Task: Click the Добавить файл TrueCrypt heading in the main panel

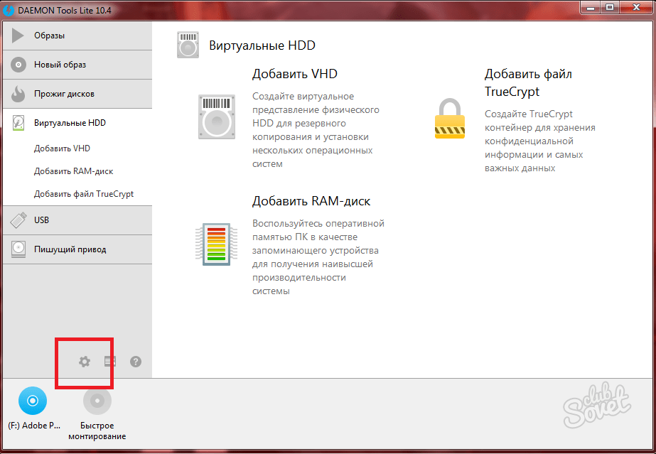Action: [528, 83]
